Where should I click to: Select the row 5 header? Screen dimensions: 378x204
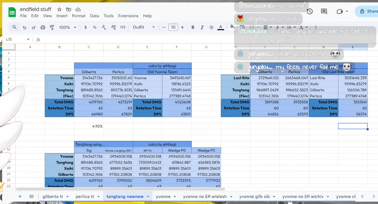pyautogui.click(x=9, y=78)
